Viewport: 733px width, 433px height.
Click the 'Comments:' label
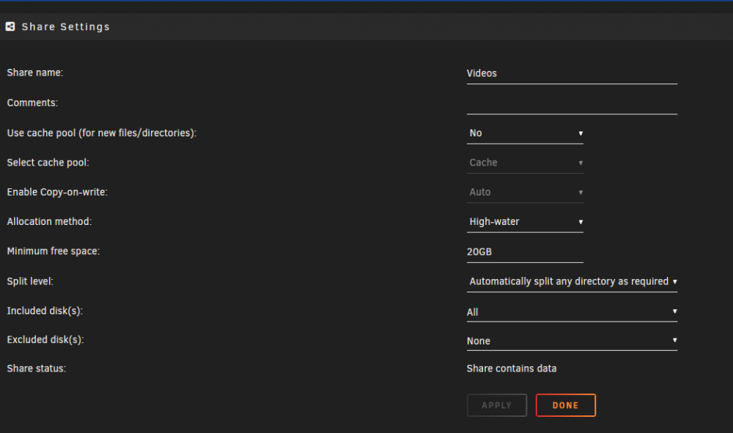32,103
